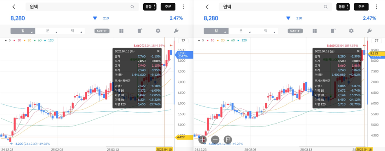385x151 pixels.
Task: Open 통합 dropdown in left chart
Action: click(150, 7)
